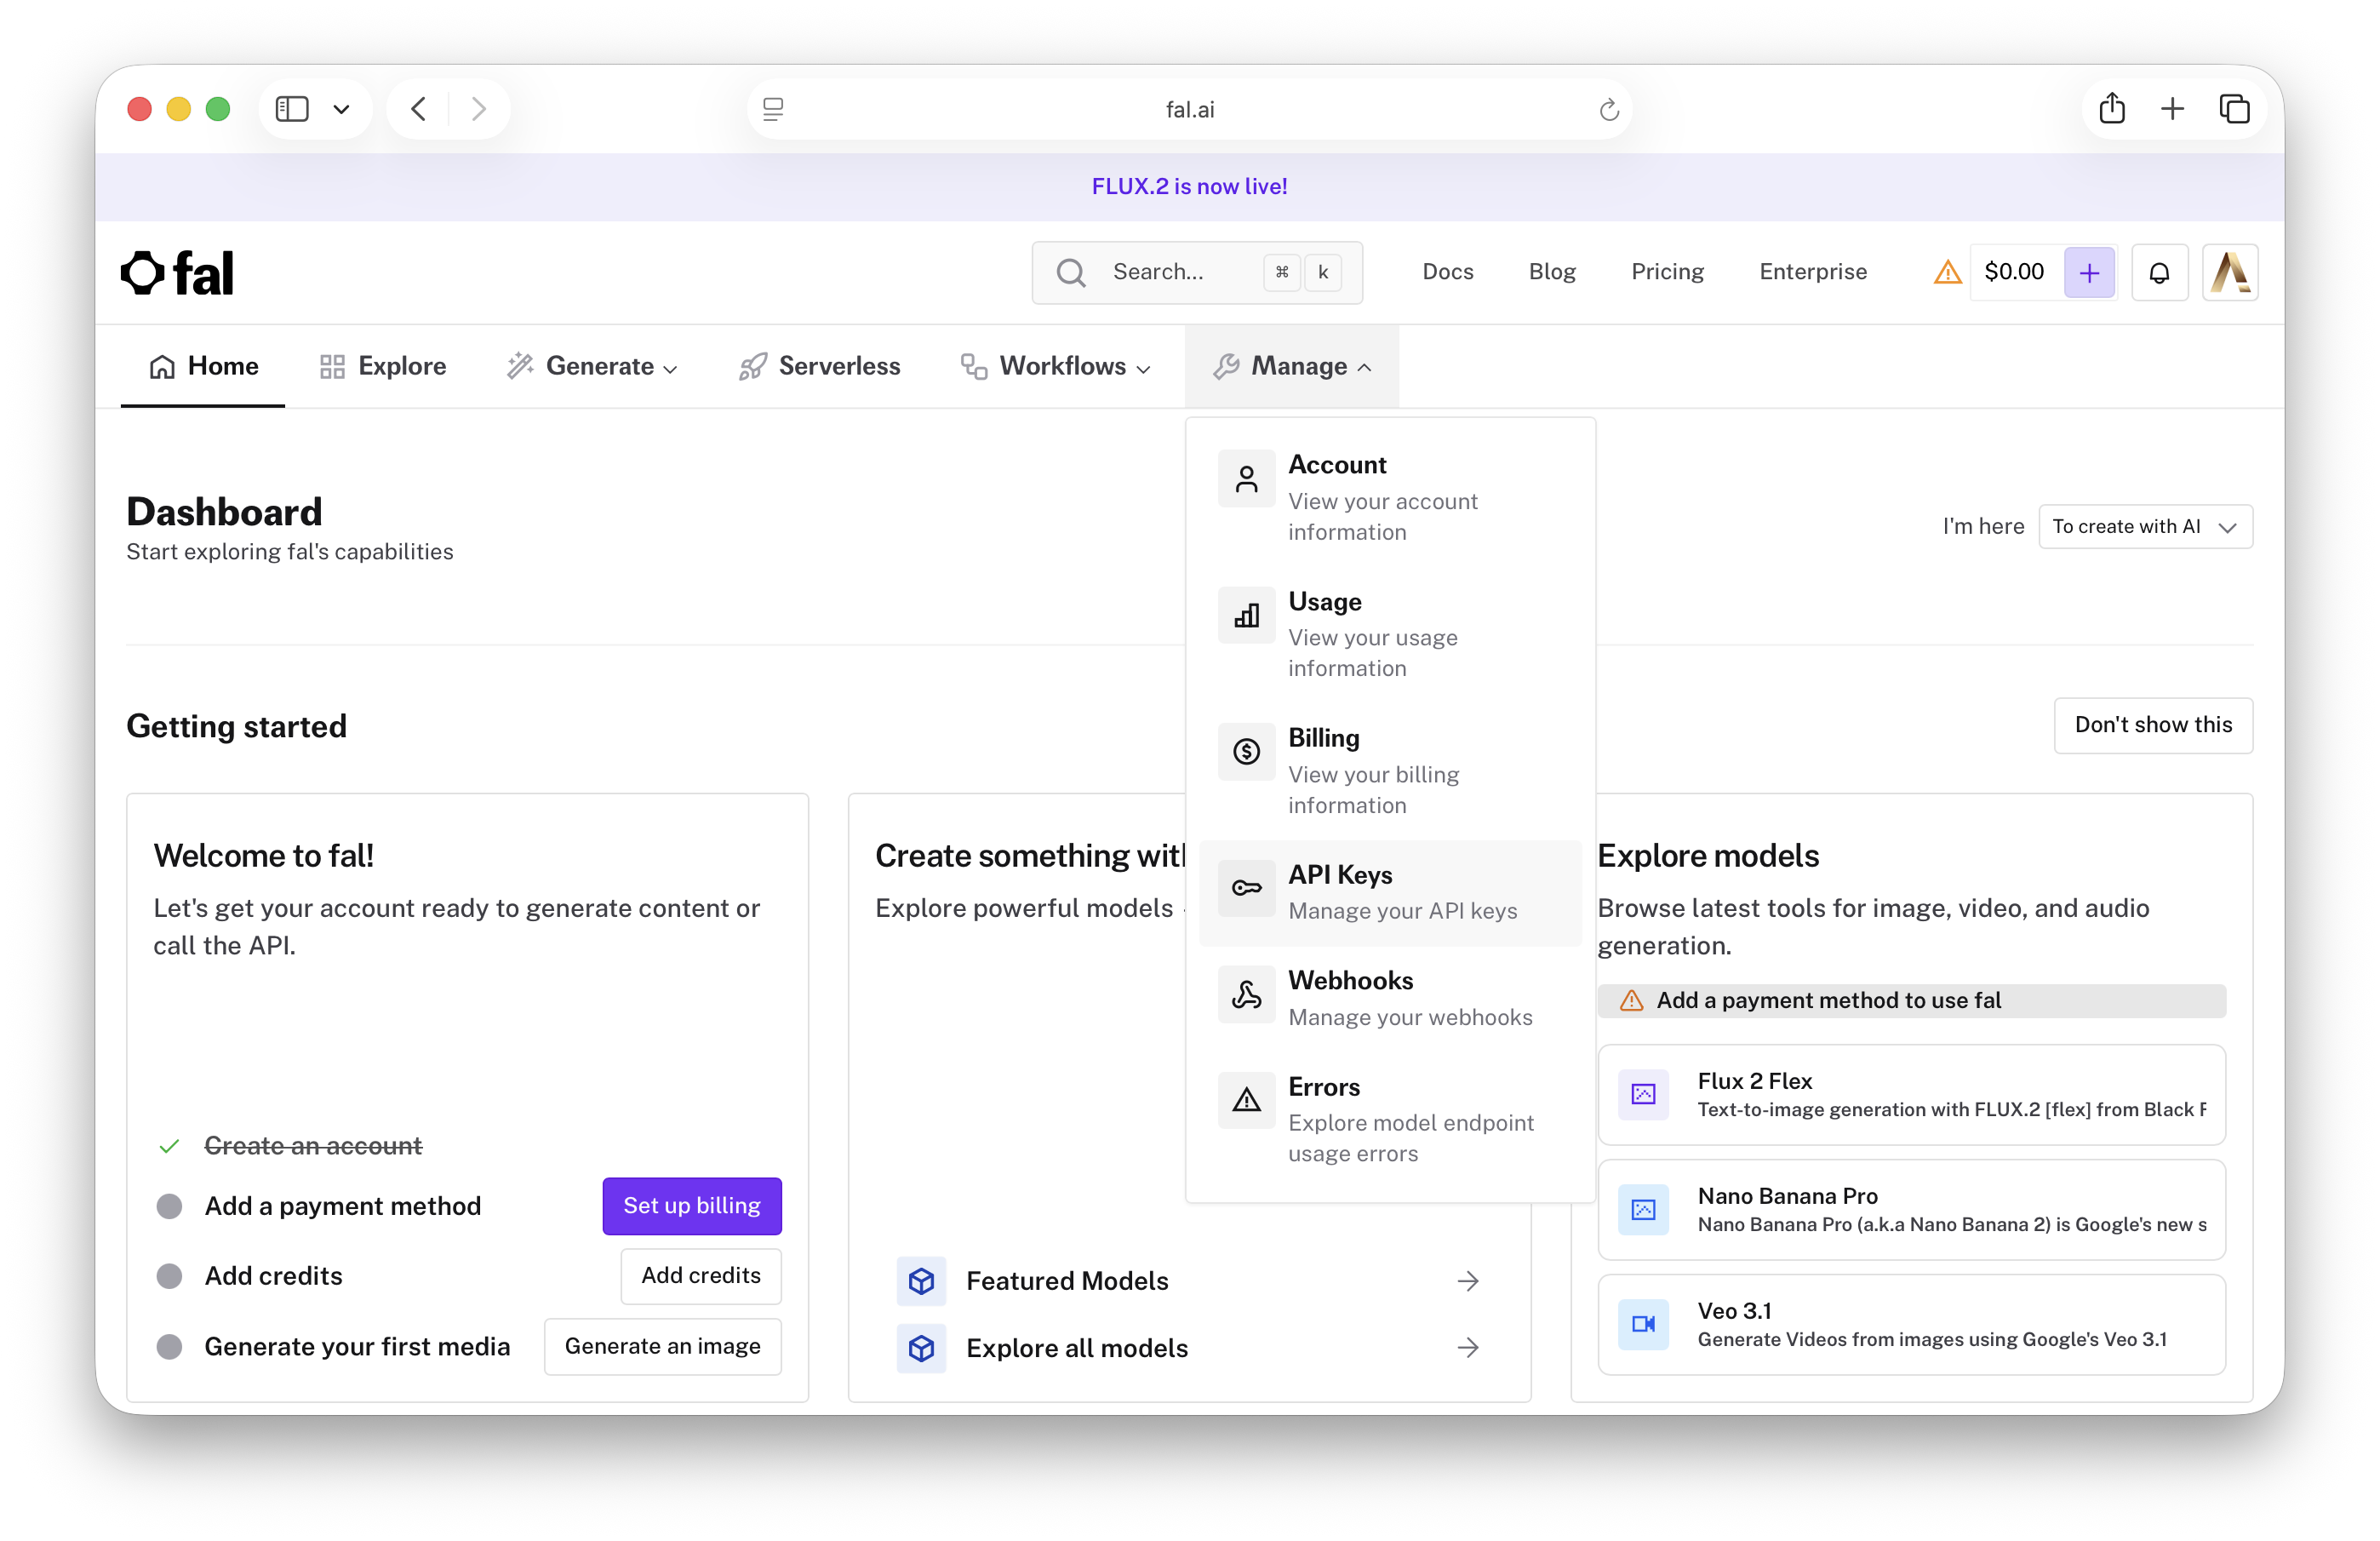The width and height of the screenshot is (2380, 1541).
Task: Click the page reader icon in address bar
Action: click(773, 109)
